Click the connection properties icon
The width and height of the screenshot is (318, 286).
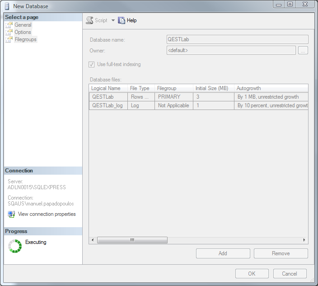coord(11,214)
